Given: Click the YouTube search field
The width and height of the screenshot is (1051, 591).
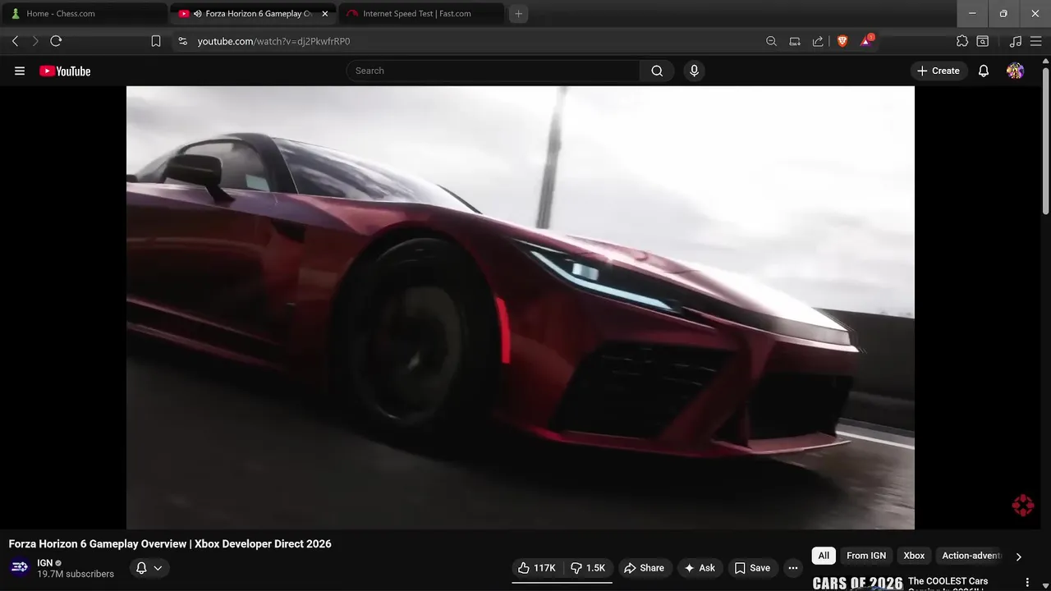Looking at the screenshot, I should click(493, 71).
